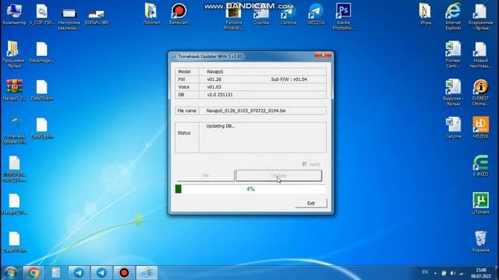The width and height of the screenshot is (499, 280).
Task: Select the X_COP-750 file icon on desktop
Action: click(x=41, y=14)
